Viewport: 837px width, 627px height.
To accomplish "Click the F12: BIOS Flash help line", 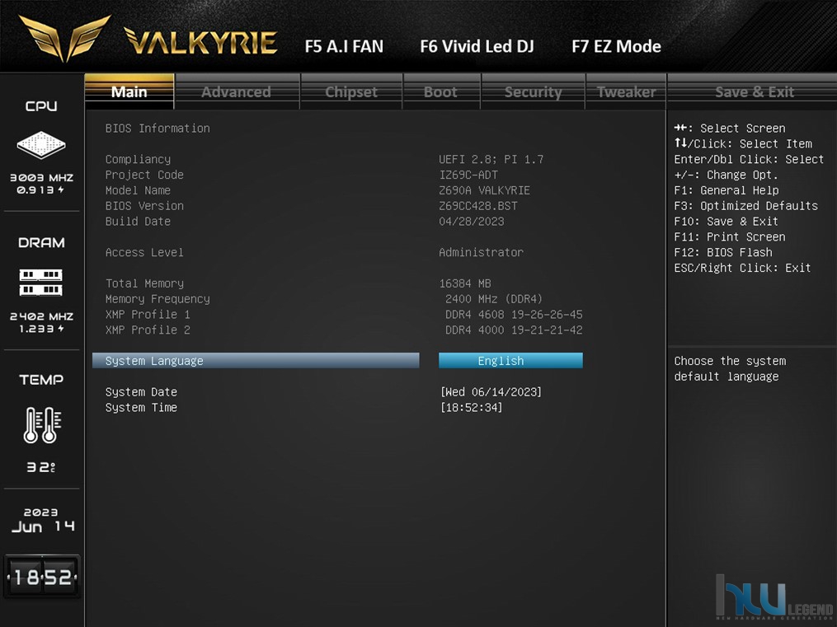I will (x=722, y=252).
